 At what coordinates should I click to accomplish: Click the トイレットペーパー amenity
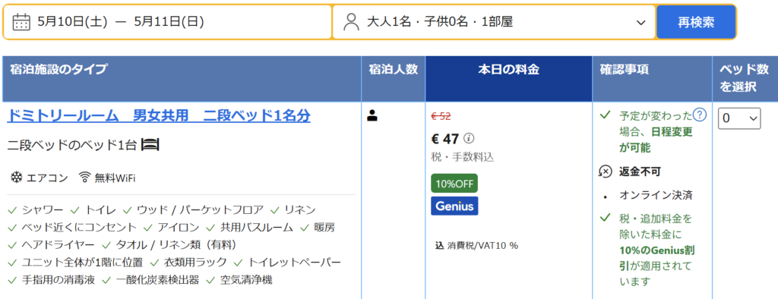click(x=295, y=263)
